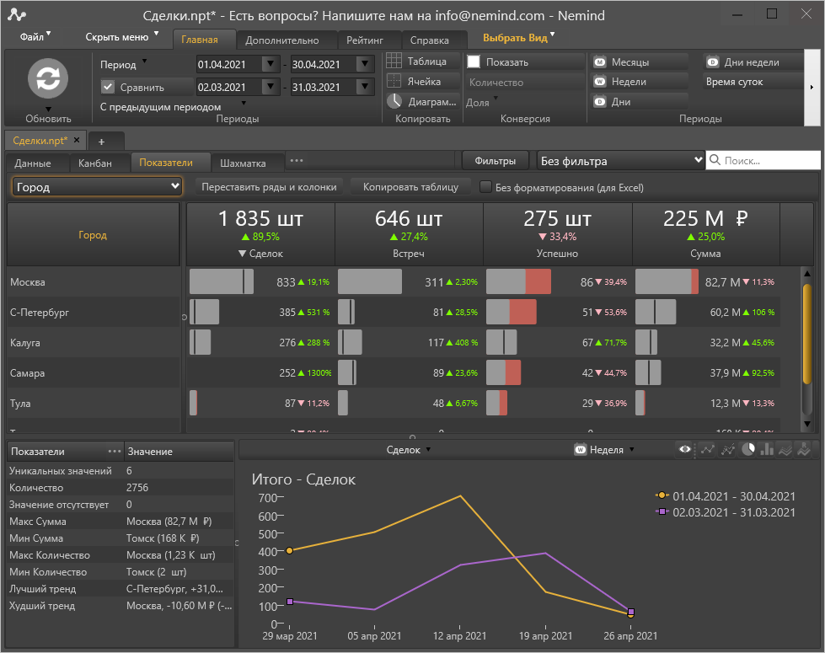Screen dimensions: 825x653
Task: Open the Неделя chart period dropdown
Action: click(605, 450)
